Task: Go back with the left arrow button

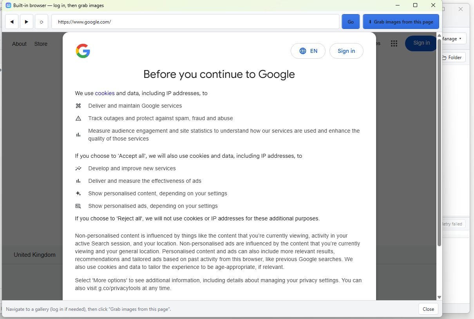Action: click(12, 22)
